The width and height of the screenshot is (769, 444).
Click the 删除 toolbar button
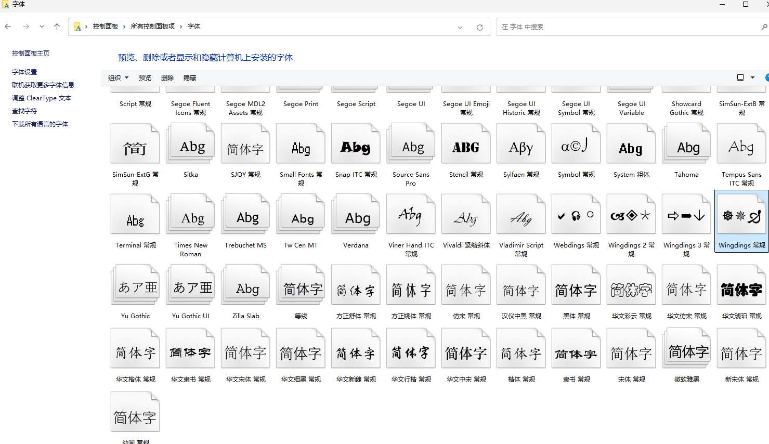coord(167,77)
